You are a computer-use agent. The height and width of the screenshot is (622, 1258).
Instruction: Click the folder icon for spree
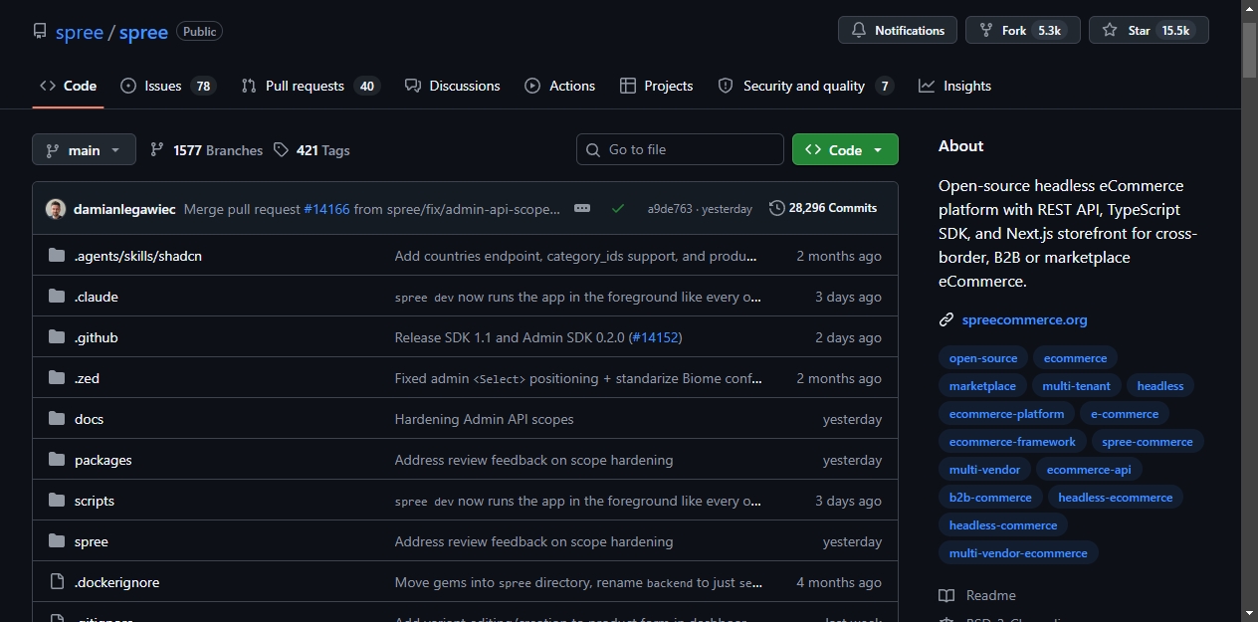tap(57, 541)
